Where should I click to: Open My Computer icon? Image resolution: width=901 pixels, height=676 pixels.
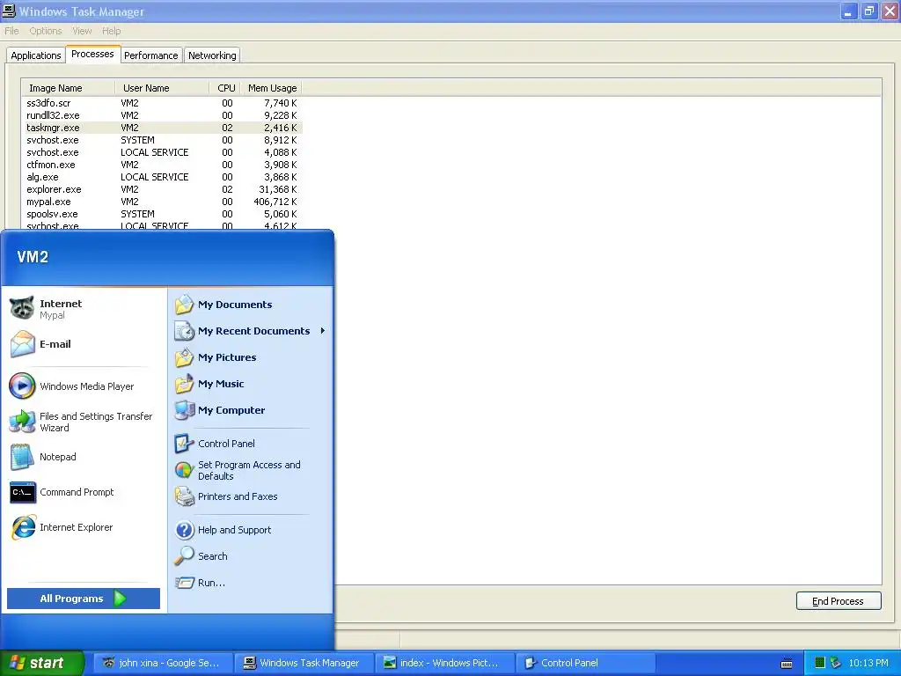(185, 410)
